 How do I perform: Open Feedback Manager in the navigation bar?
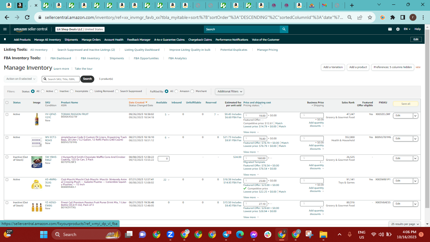coord(139,40)
